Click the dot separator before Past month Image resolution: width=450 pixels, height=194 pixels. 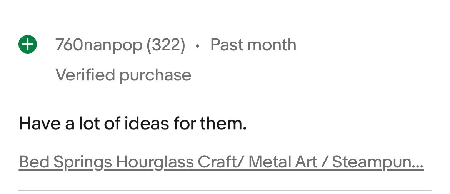(198, 46)
